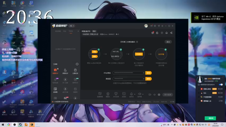Collapse the 工具箱 toolbox panel
This screenshot has width=226, height=127.
[x=77, y=64]
